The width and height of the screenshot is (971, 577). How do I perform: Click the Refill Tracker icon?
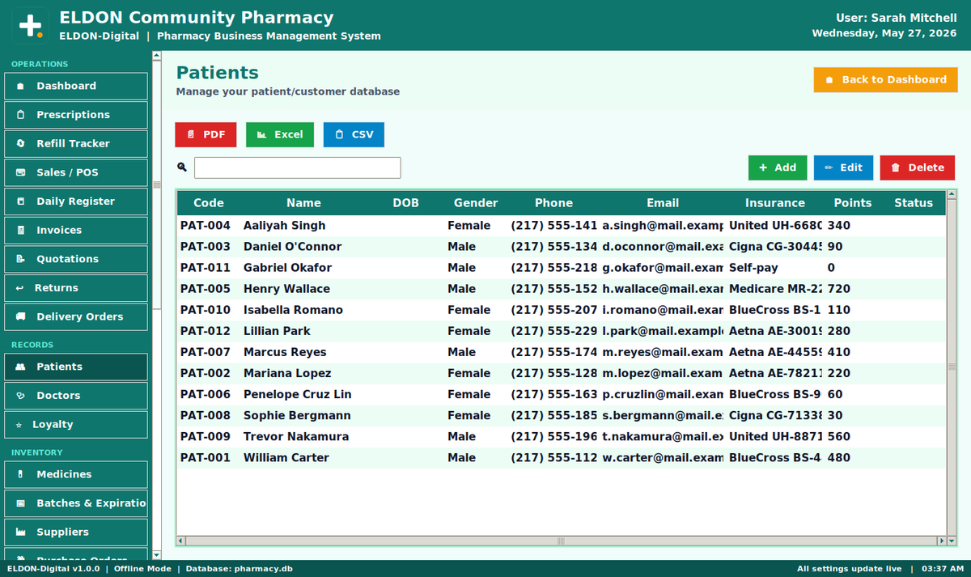click(x=20, y=143)
